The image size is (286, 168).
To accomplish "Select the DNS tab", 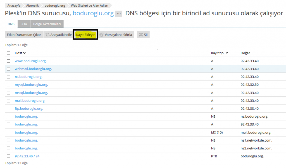I will tap(11, 24).
